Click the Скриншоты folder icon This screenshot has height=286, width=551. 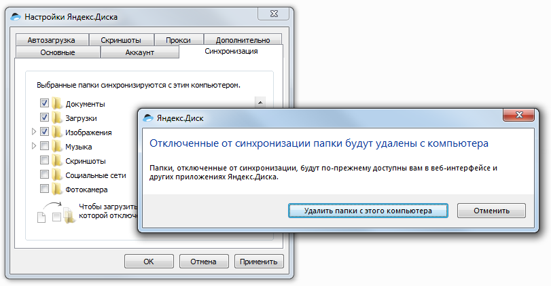click(57, 160)
